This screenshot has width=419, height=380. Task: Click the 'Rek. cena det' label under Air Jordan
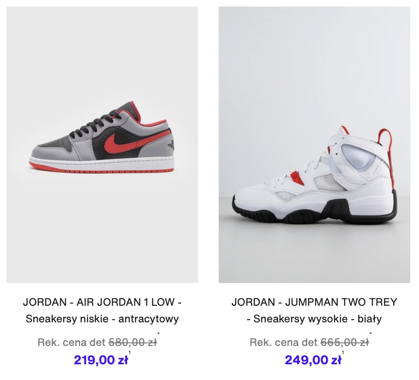(x=72, y=342)
